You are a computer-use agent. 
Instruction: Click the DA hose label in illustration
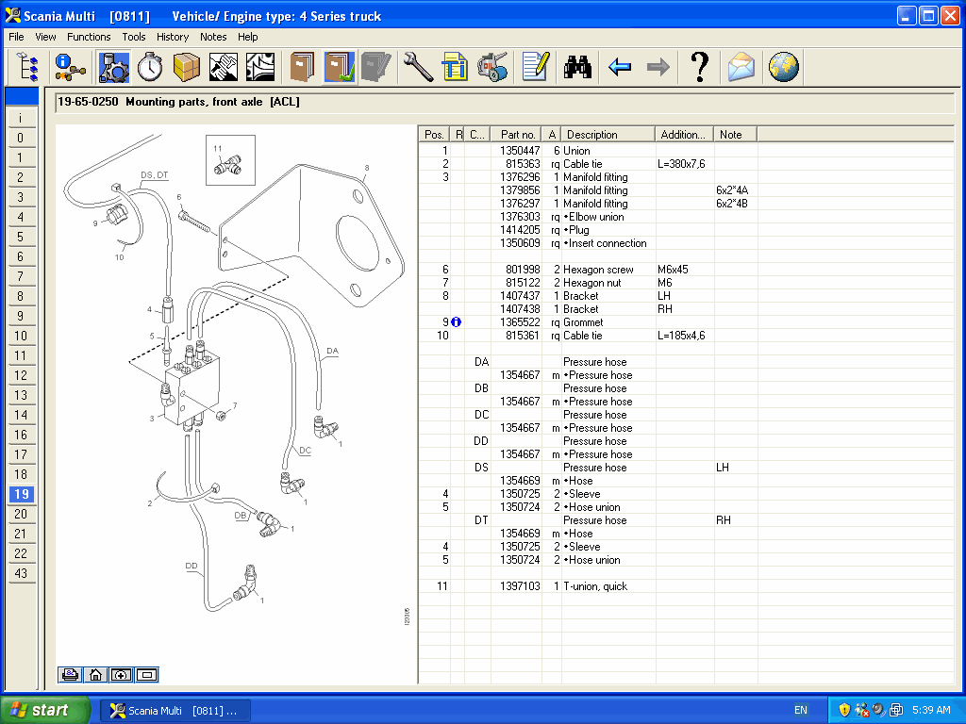pyautogui.click(x=333, y=351)
